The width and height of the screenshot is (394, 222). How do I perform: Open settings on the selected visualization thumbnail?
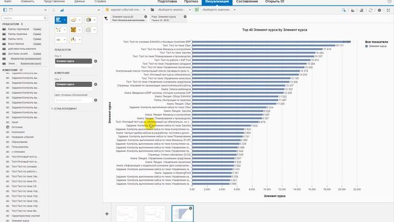pyautogui.click(x=190, y=208)
